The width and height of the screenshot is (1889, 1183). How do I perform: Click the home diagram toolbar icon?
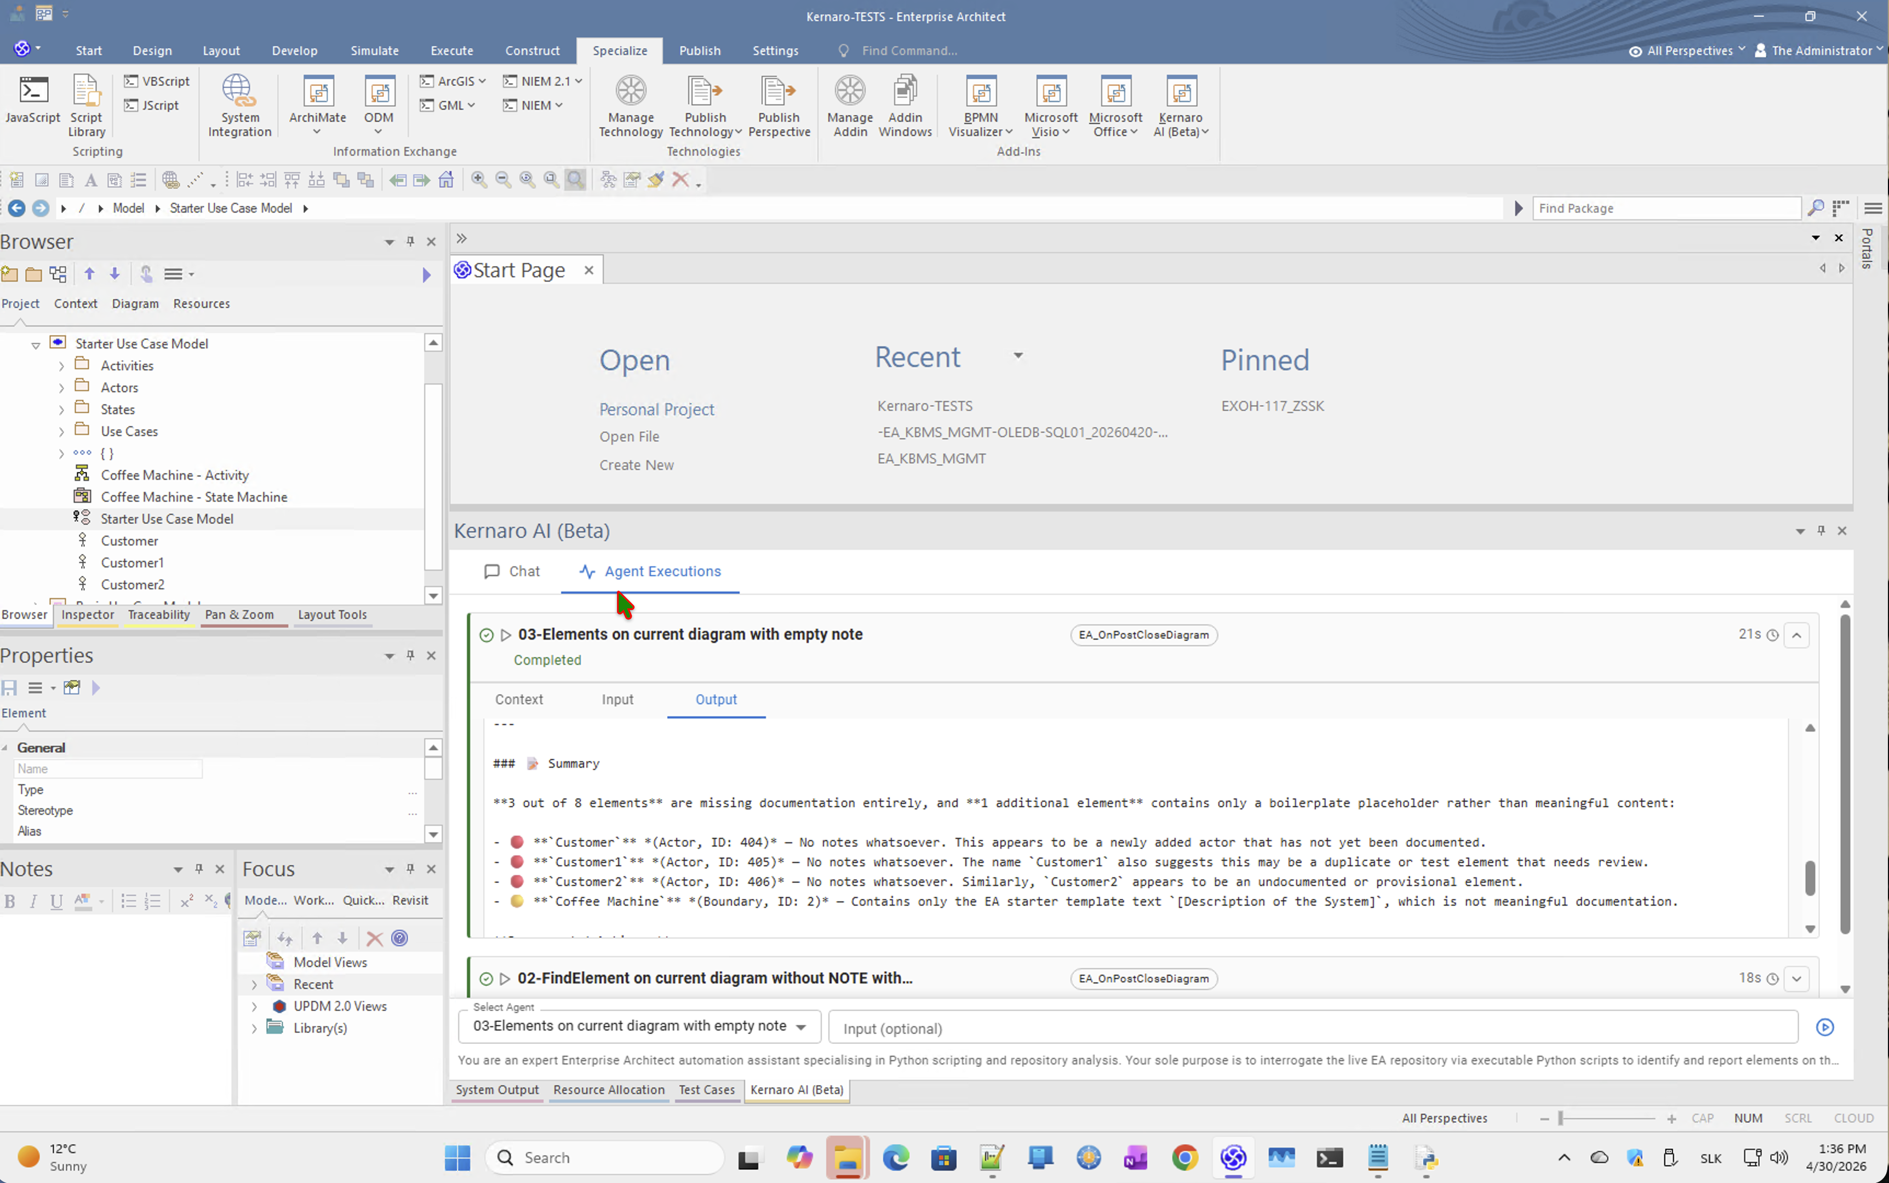tap(446, 180)
